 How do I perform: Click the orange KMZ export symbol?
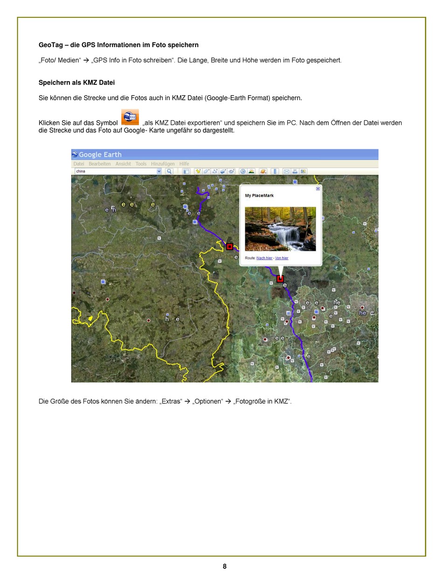130,117
